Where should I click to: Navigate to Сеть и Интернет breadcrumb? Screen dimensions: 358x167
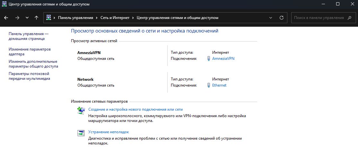point(115,18)
